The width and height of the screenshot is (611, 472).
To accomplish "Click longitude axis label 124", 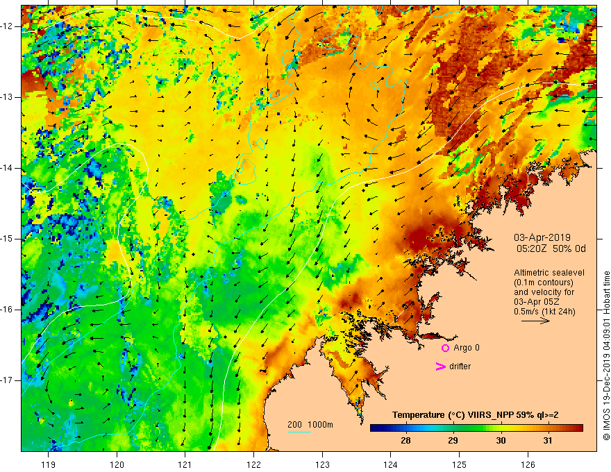I will (390, 464).
